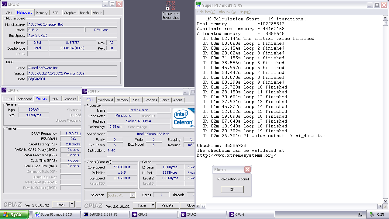
Task: Select CPU tab in the Memory CPU-Z window
Action: click(x=9, y=99)
